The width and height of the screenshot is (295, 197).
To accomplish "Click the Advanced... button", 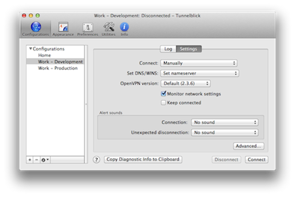I will pyautogui.click(x=248, y=146).
